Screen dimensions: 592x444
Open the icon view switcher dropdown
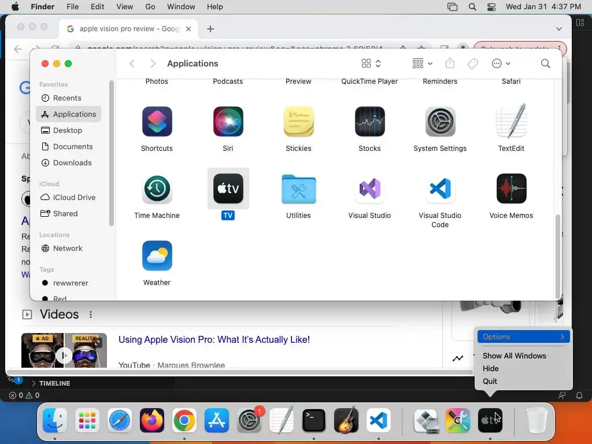point(371,64)
